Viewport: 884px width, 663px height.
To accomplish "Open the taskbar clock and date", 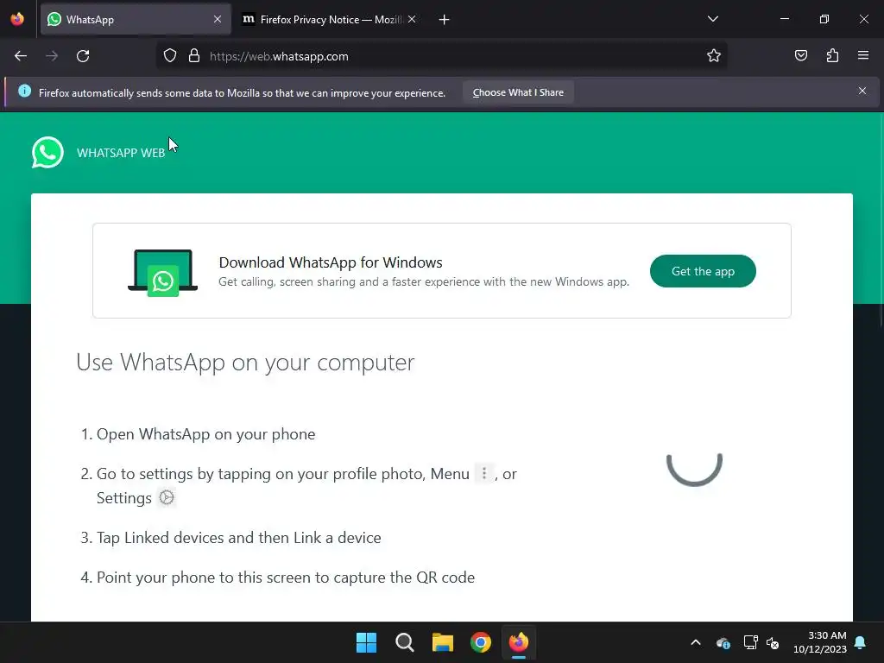I will point(820,642).
